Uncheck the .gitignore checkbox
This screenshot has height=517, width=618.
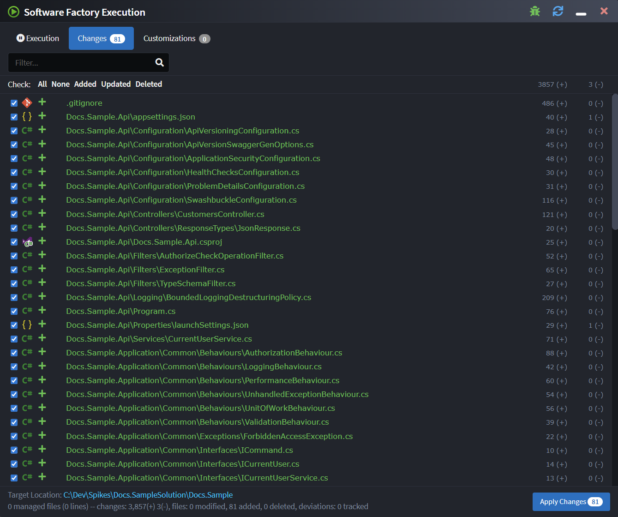tap(14, 103)
